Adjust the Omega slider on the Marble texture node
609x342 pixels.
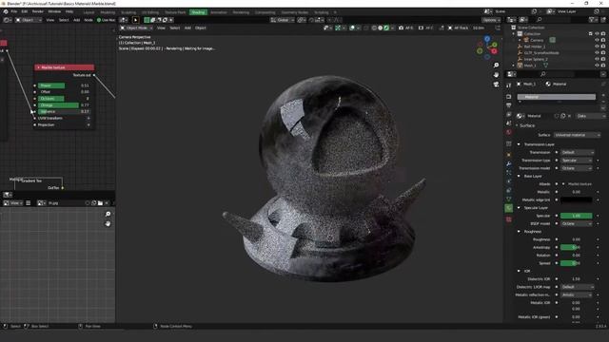coord(65,105)
